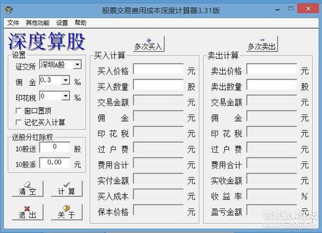Expand the 证交所 exchange dropdown
Viewport: 322px width, 233px height.
pos(77,65)
